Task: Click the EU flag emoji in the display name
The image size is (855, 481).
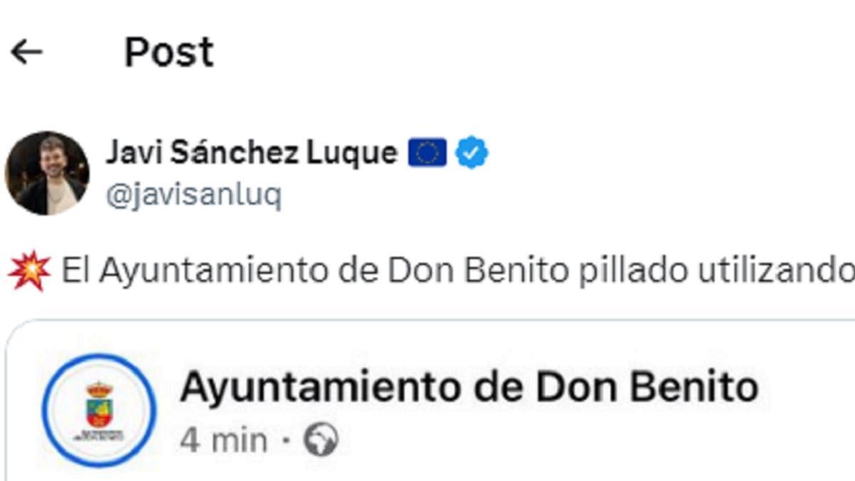Action: [427, 150]
